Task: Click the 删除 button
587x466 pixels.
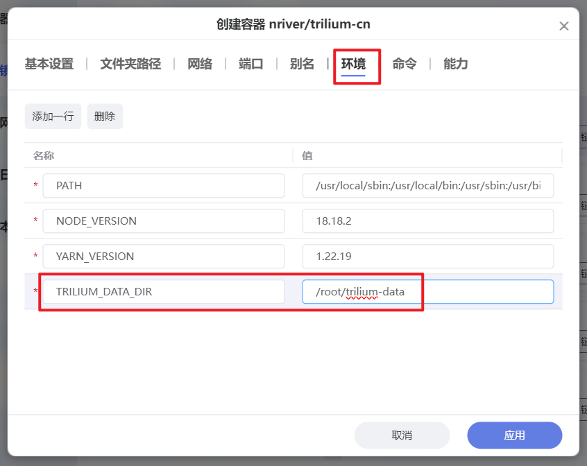Action: click(104, 116)
